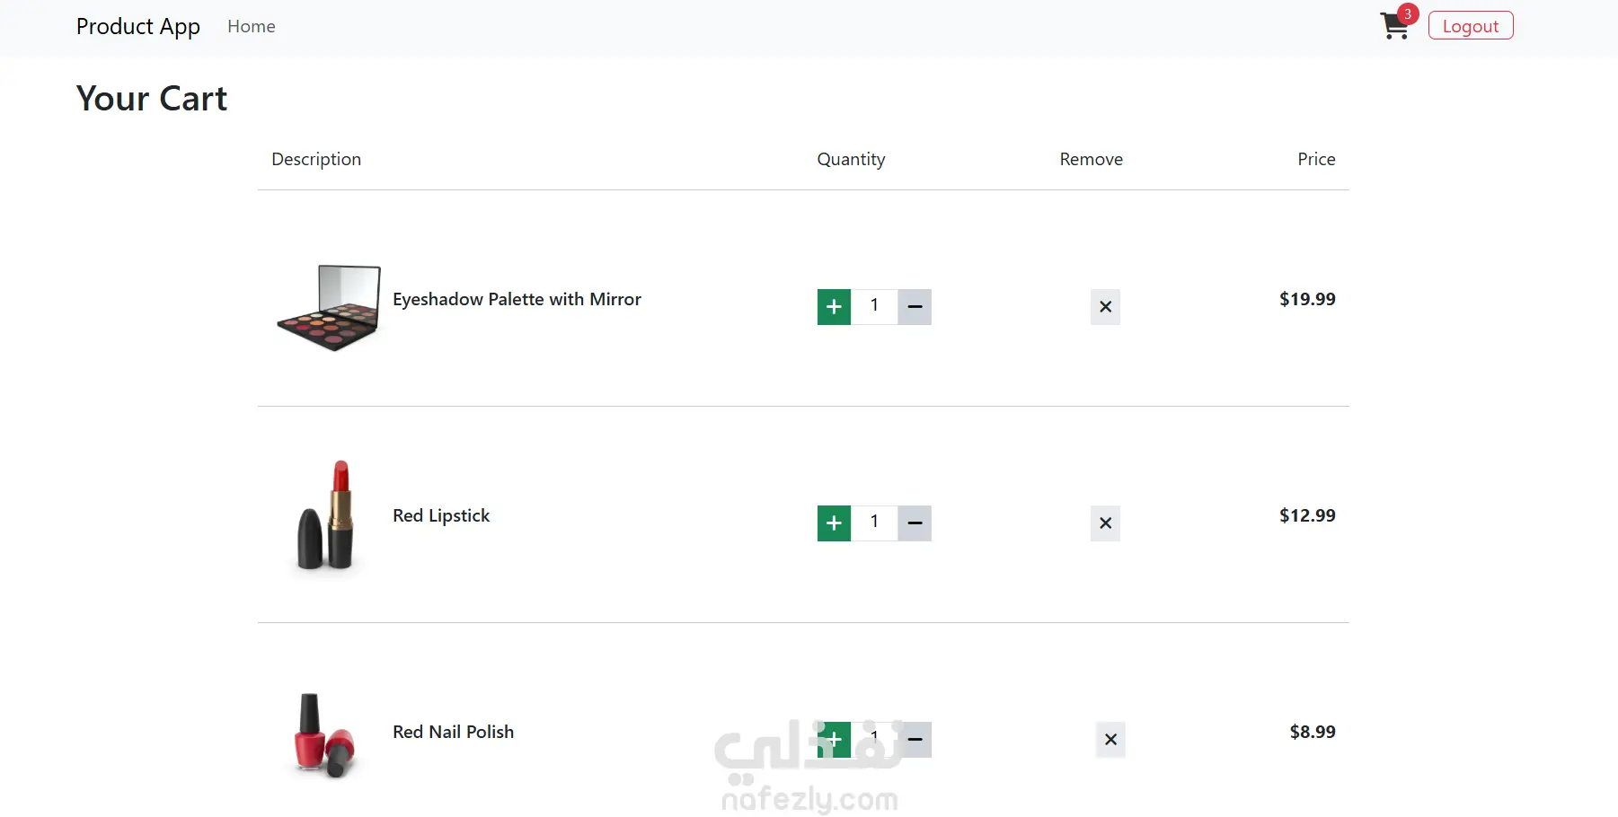Click the Red Nail Polish product image
Screen dimensions: 1618x817
pyautogui.click(x=324, y=734)
